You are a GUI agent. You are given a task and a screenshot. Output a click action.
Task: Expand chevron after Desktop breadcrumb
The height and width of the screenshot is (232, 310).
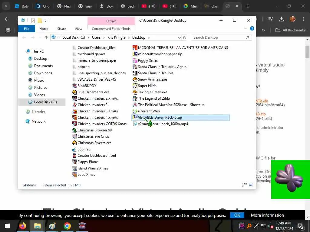tap(149, 37)
